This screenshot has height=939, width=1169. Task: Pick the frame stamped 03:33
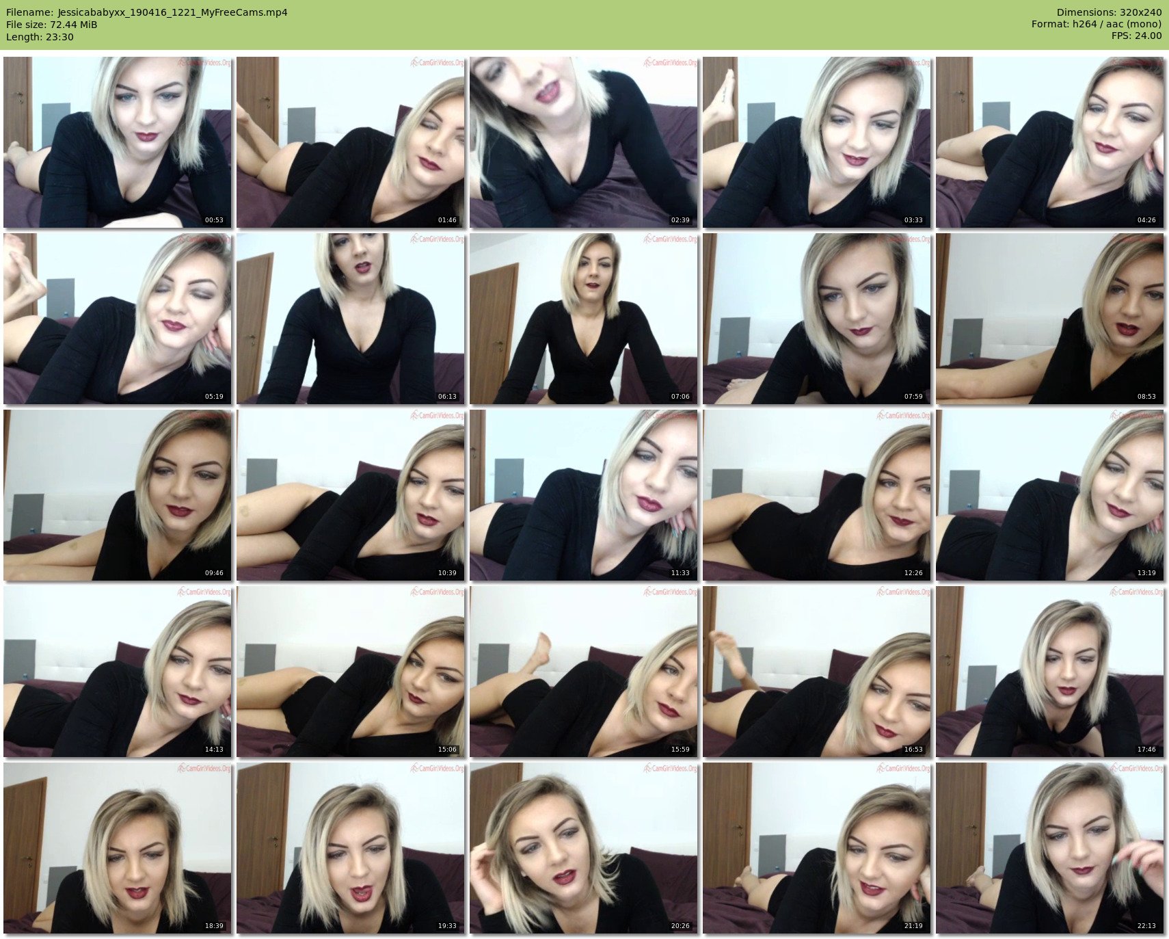pos(817,142)
